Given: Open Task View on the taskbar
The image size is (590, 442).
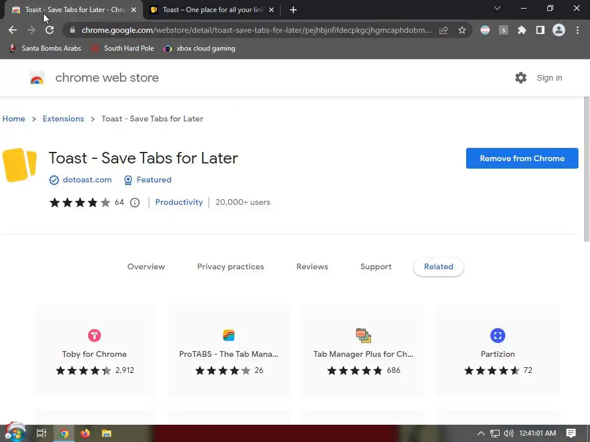Looking at the screenshot, I should pos(41,433).
